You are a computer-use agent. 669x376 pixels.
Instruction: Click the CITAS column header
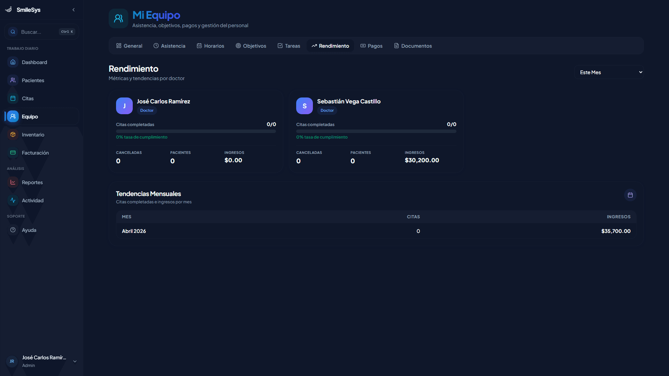point(413,217)
